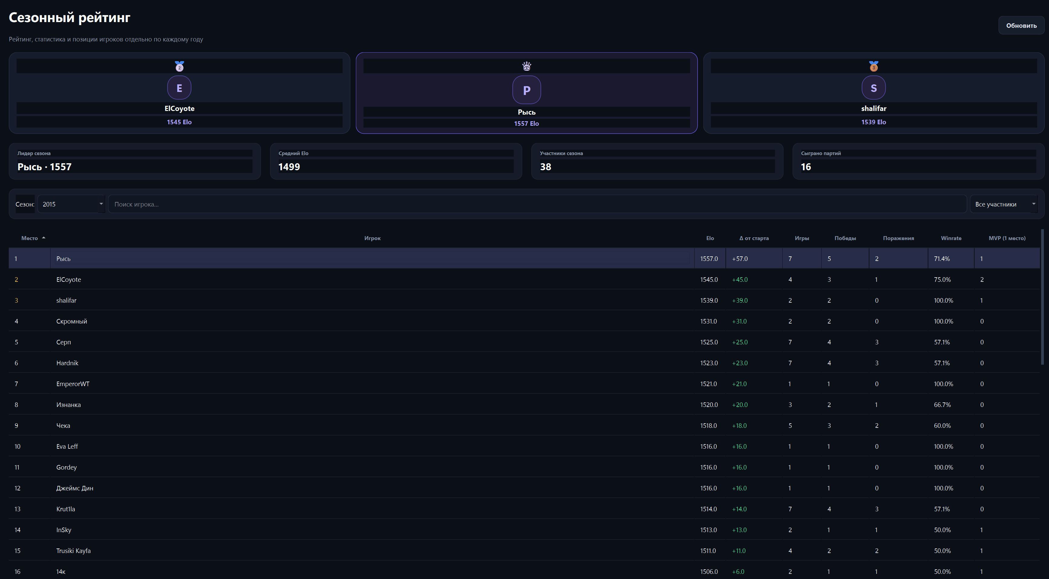Click the 75.0% winrate cell
Viewport: 1049px width, 579px height.
(x=951, y=279)
